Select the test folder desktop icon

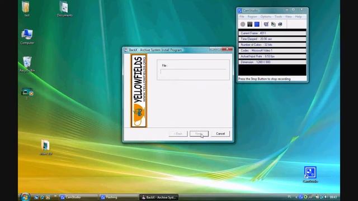(27, 9)
